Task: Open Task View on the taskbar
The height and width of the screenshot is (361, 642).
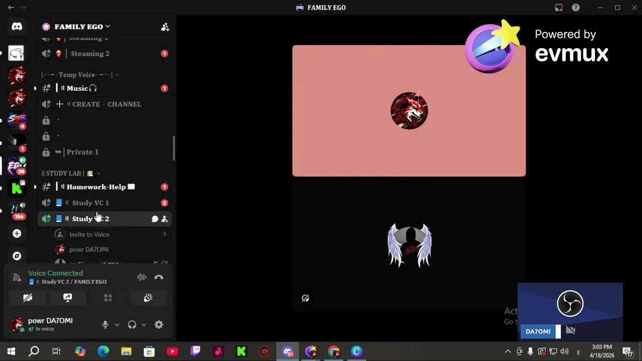Action: click(x=56, y=351)
